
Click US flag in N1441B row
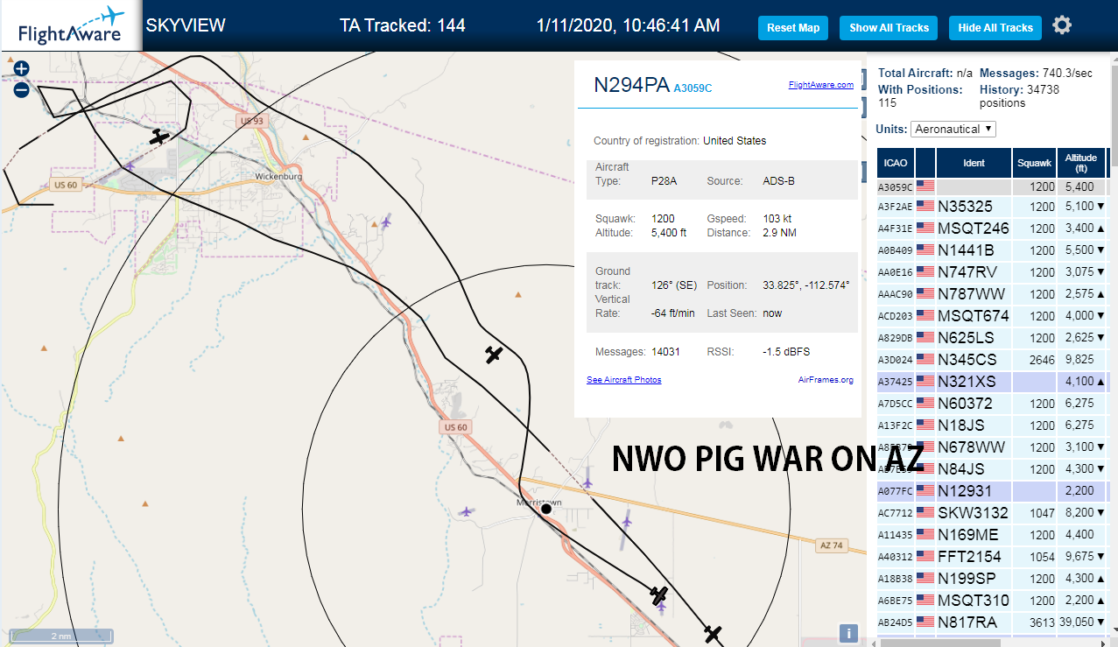pos(925,250)
